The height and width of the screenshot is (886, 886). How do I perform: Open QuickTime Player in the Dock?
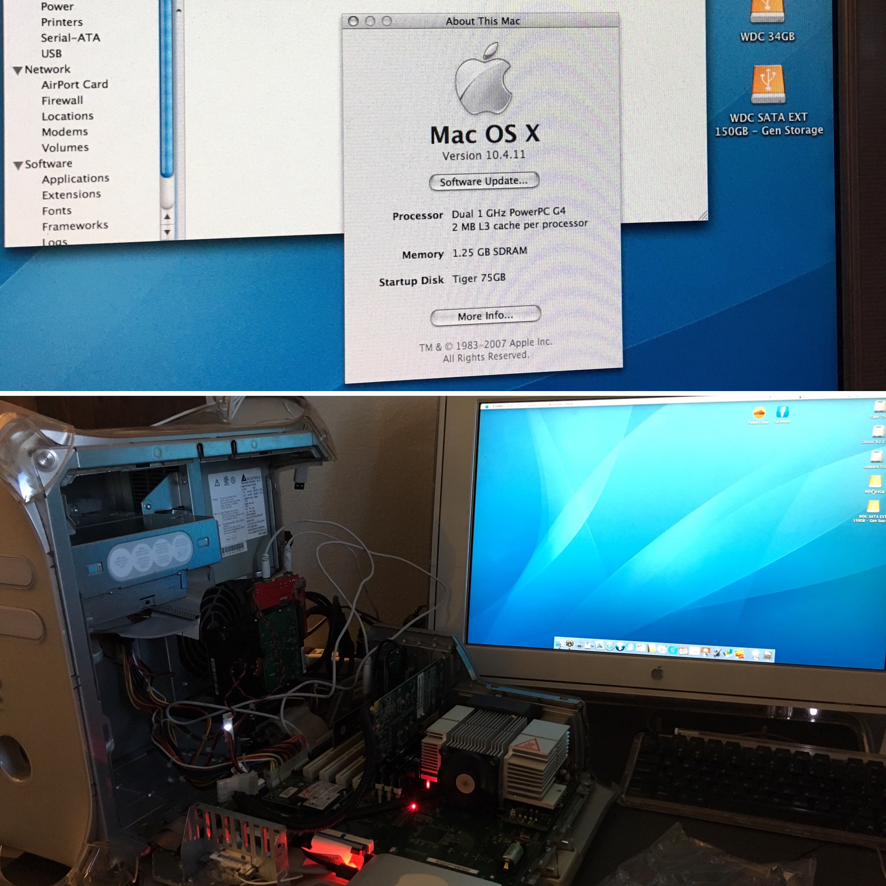tap(672, 650)
